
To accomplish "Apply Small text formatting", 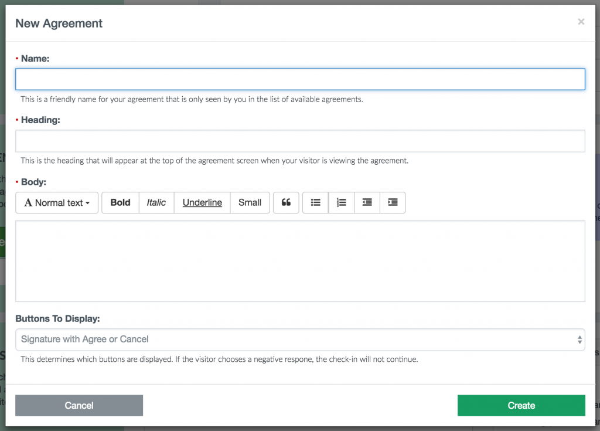I will (x=250, y=202).
